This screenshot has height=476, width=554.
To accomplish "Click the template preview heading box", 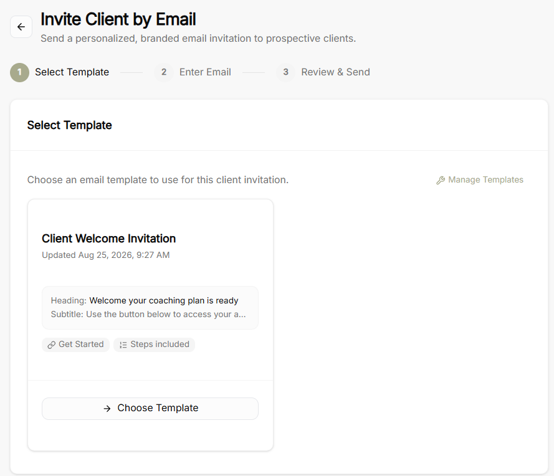I will 150,308.
